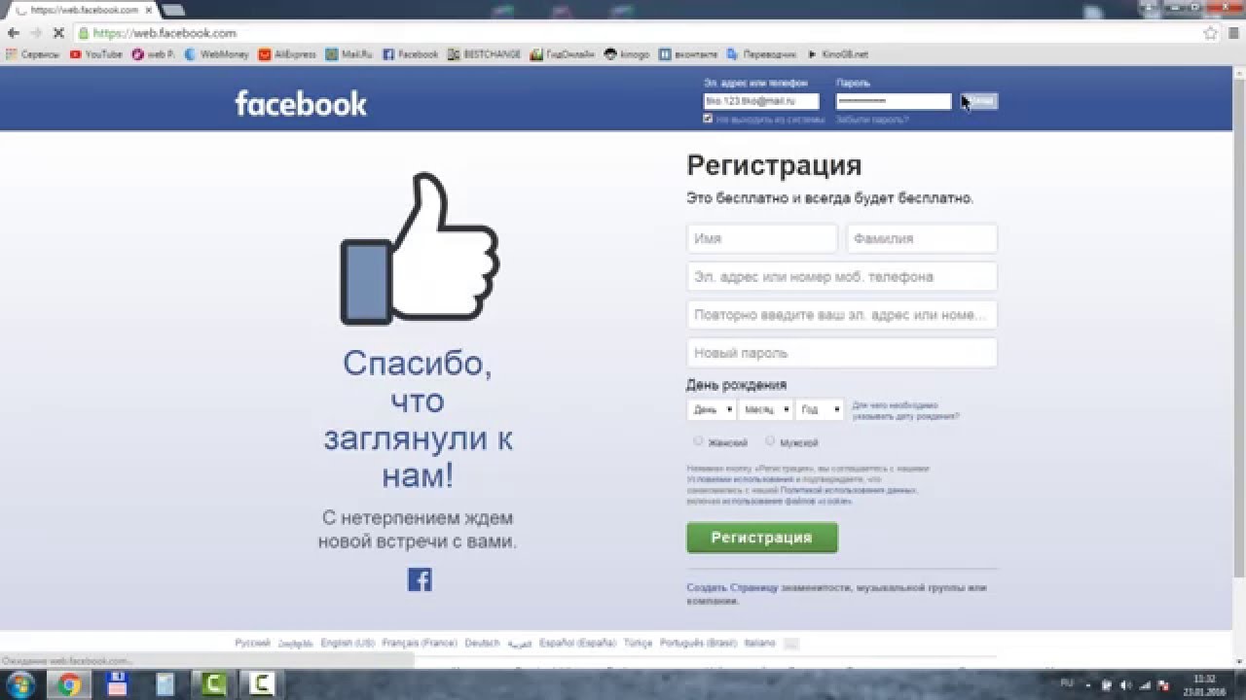Stop page loading with X button
This screenshot has width=1246, height=700.
point(58,33)
